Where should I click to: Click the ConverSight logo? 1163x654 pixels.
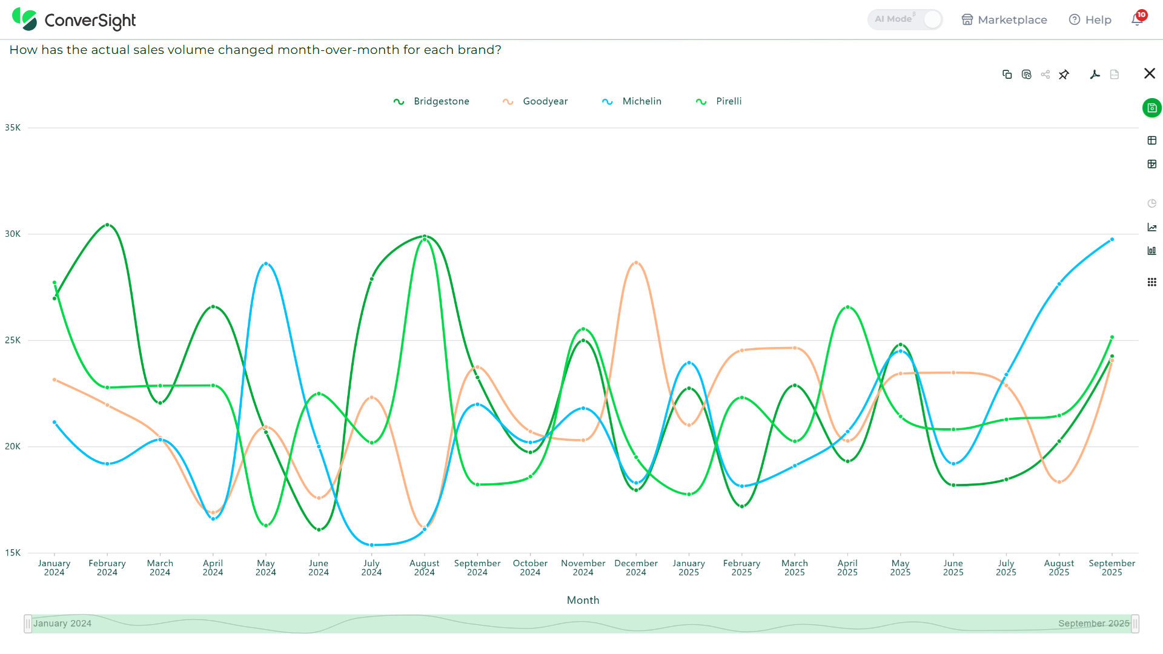click(74, 20)
